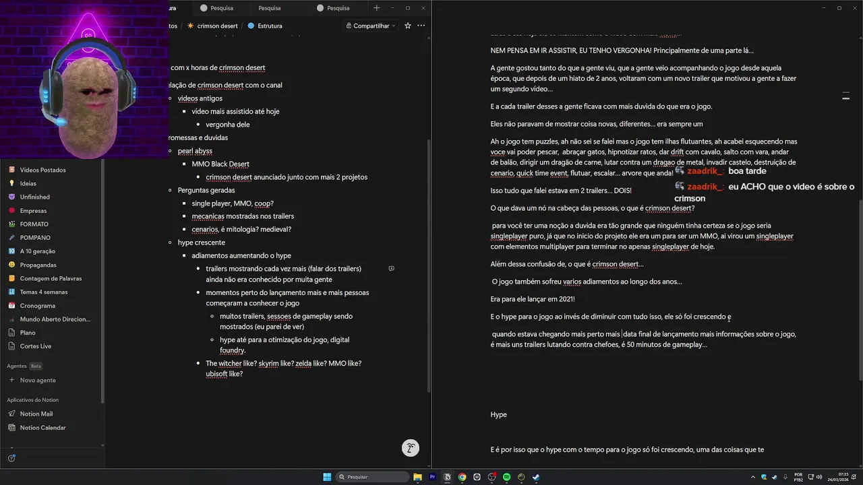Click the Propagandas emoji icon
The image size is (863, 485).
point(11,265)
